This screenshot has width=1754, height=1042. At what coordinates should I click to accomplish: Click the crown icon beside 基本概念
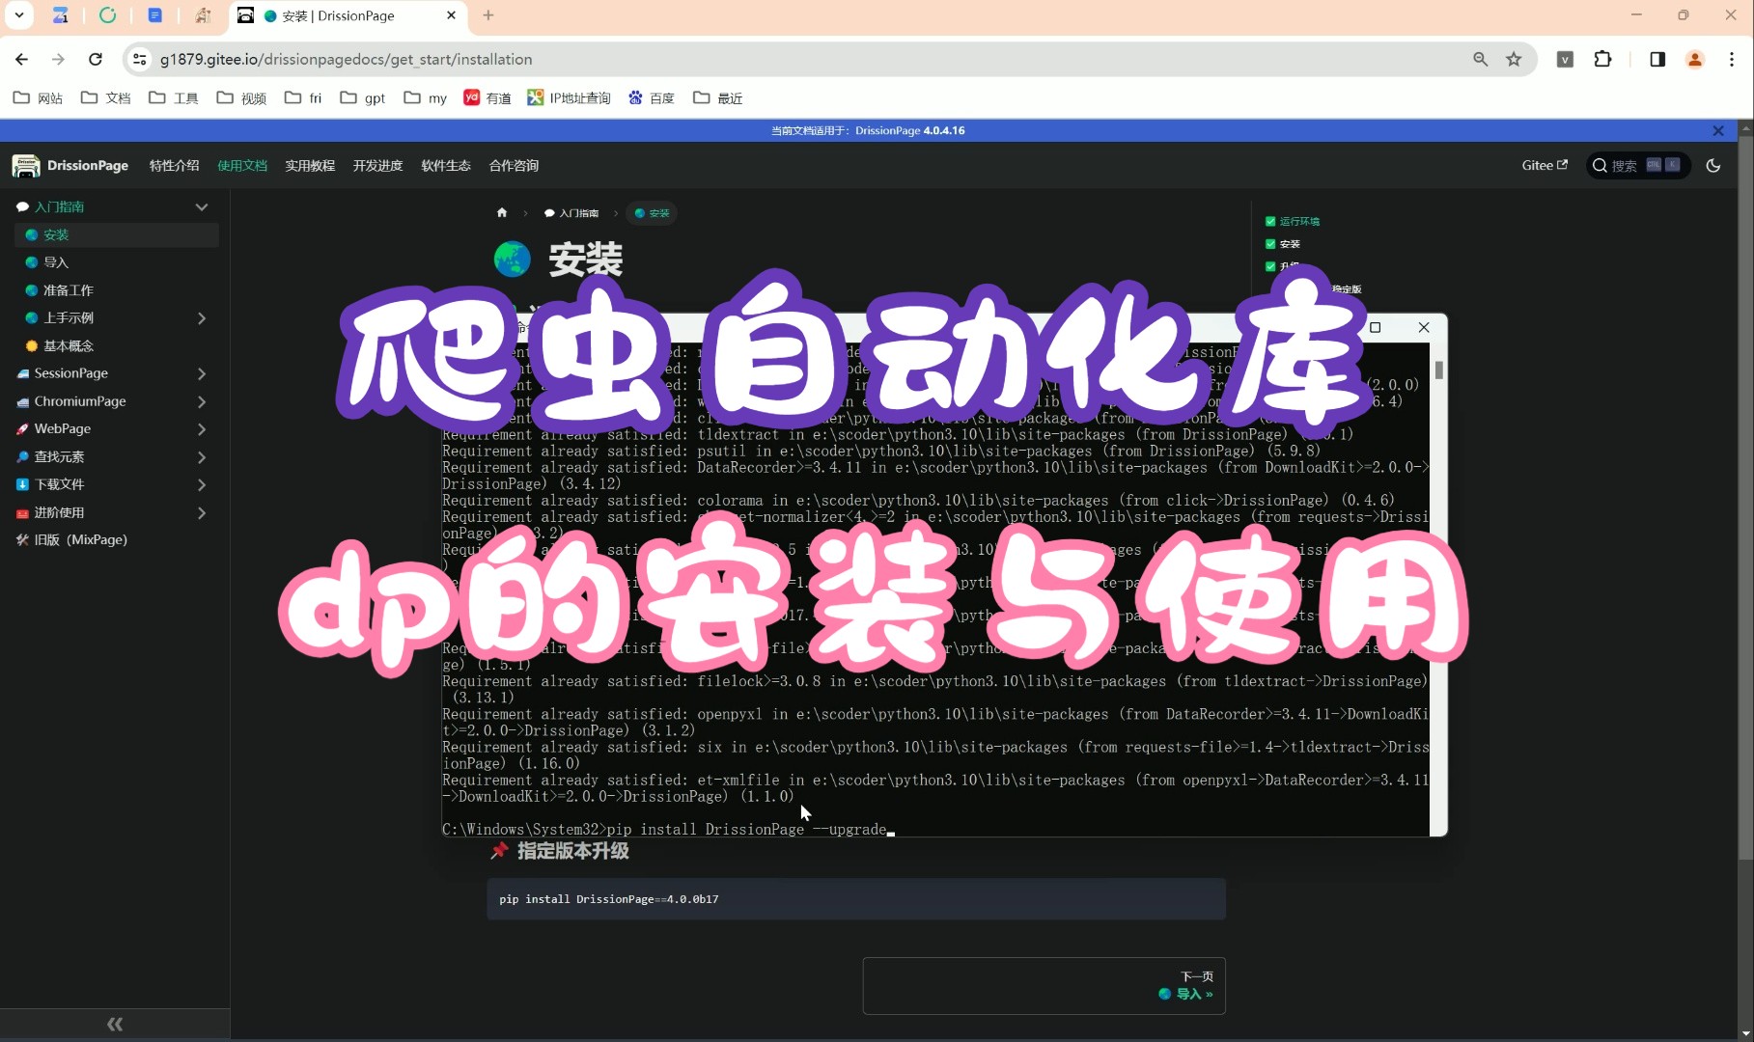click(x=29, y=345)
